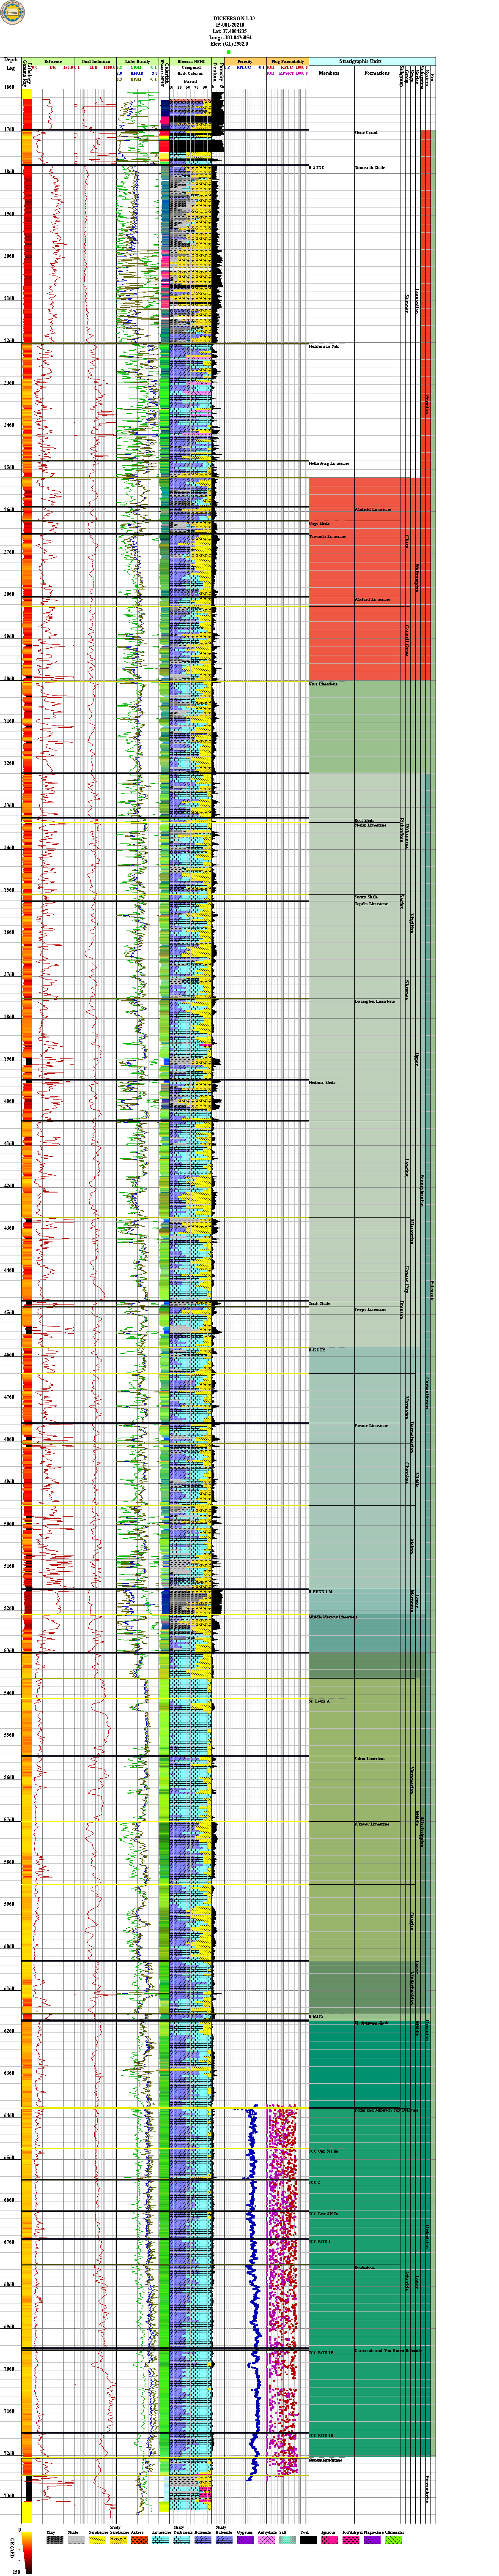The height and width of the screenshot is (2576, 499).
Task: Click the Winfield Limestone formation label
Action: 373,510
